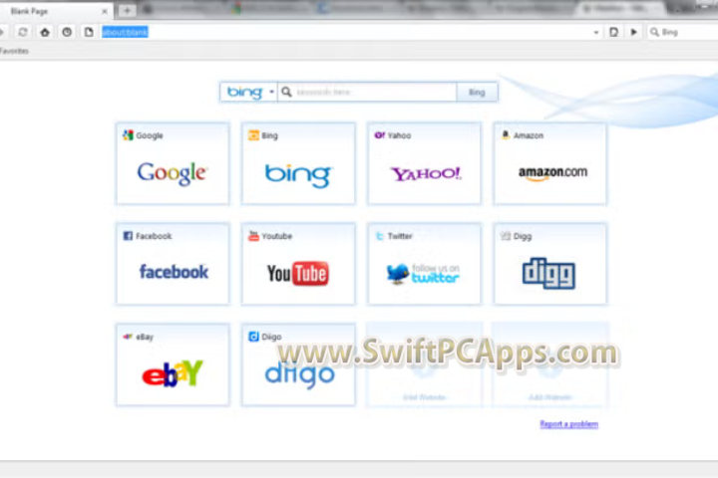Open the eBay speed dial thumbnail

[173, 364]
